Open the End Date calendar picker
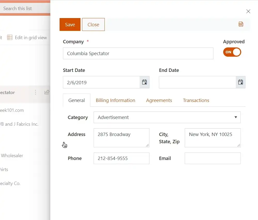 [240, 82]
